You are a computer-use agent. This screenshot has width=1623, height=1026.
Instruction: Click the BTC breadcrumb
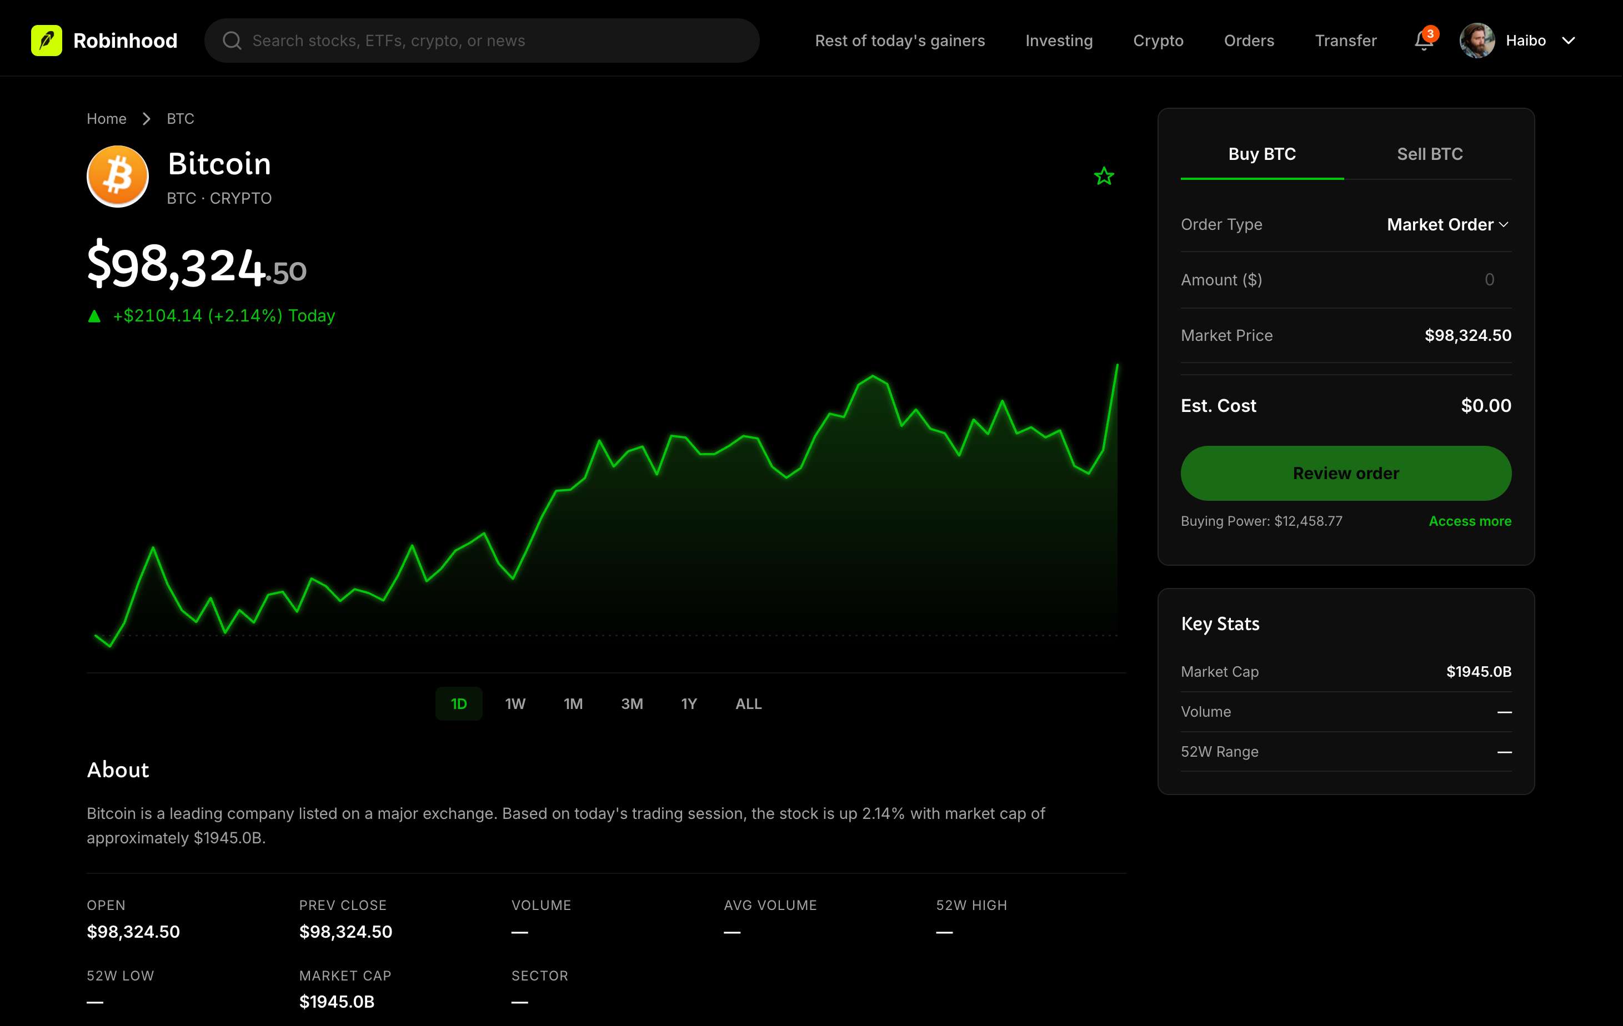point(181,119)
